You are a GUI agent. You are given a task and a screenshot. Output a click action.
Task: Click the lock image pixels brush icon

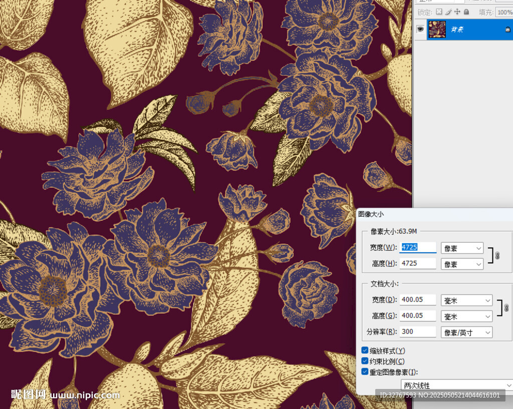point(448,12)
